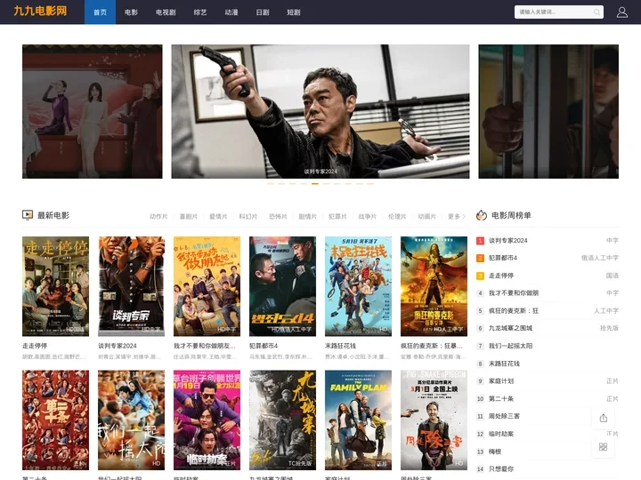Click the 末路狂花钱 title under poster
Screen dimensions: 641x480
coord(340,346)
